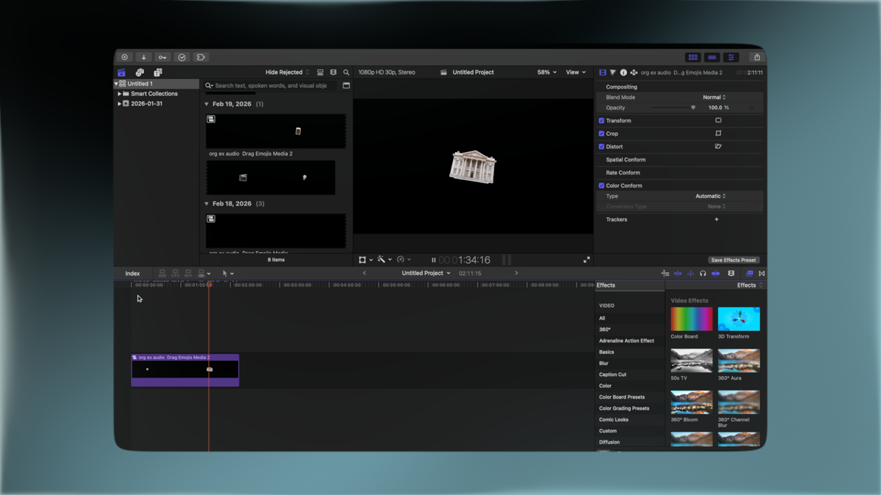
Task: Click the append clip edit icon
Action: (188, 274)
